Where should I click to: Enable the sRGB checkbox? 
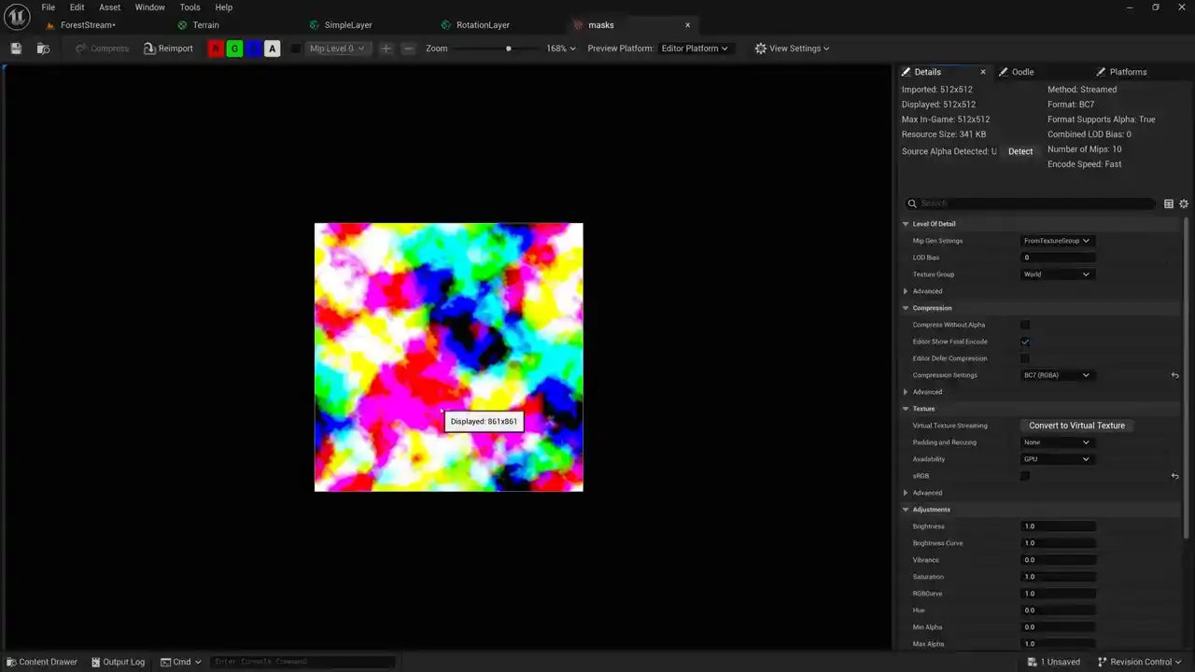tap(1025, 476)
